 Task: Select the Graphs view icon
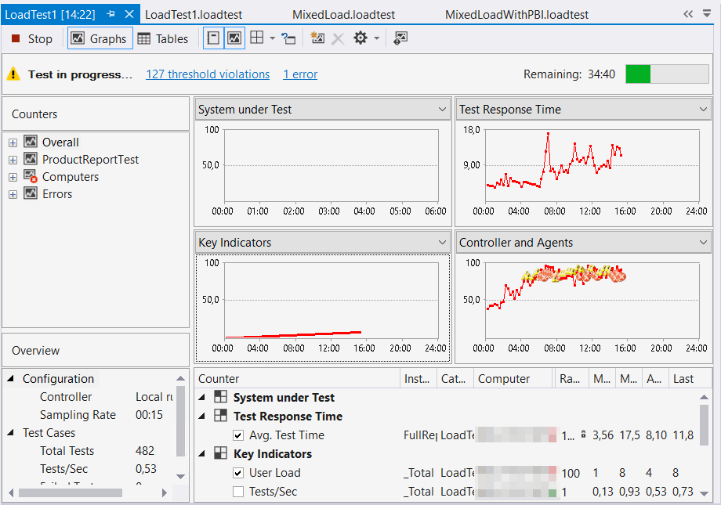[100, 38]
